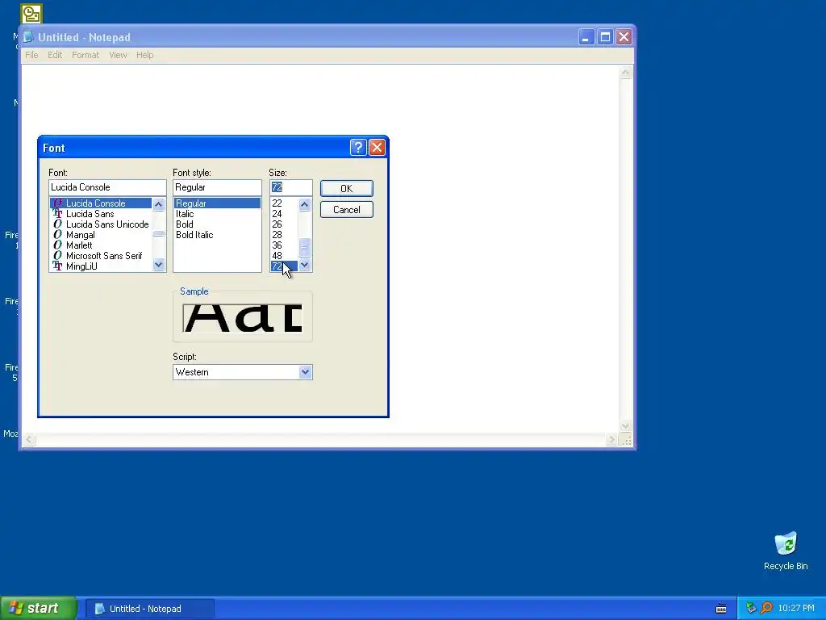826x620 pixels.
Task: Click Notepad horizontal scrollbar right arrow
Action: click(611, 440)
